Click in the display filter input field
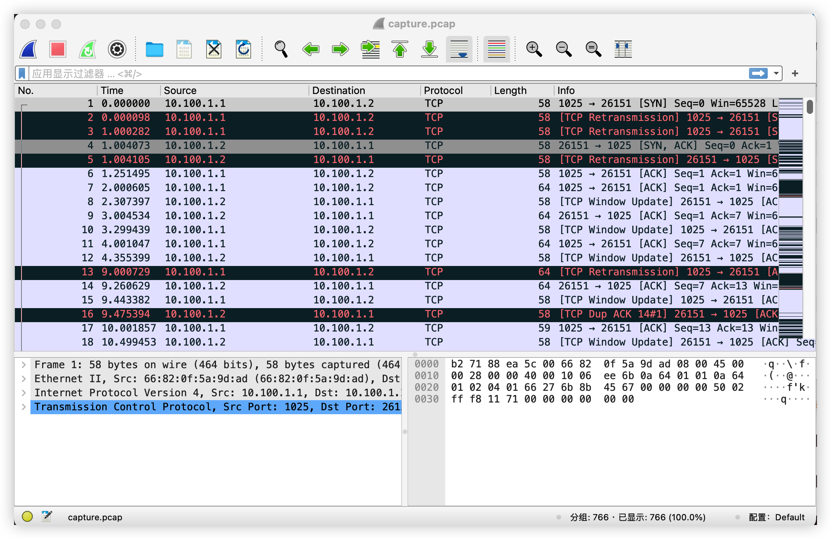This screenshot has width=831, height=539. tap(351, 73)
